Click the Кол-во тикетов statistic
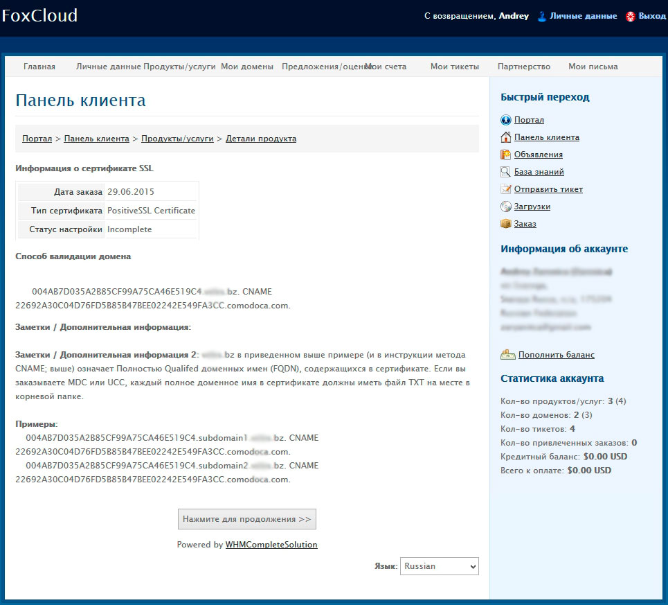Screen dimensions: 668x605 click(538, 429)
